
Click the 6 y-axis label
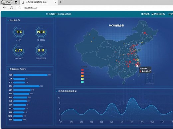click(60, 109)
